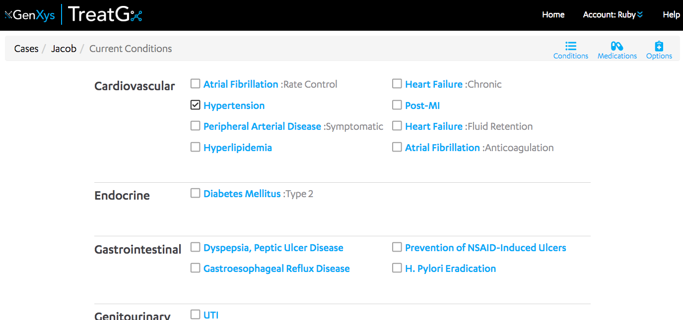Open the Gastroesophageal Reflux Disease link

click(x=276, y=268)
